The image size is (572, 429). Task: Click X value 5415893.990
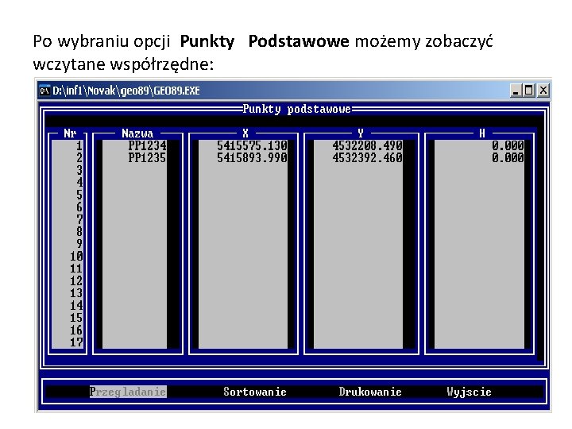pos(252,157)
